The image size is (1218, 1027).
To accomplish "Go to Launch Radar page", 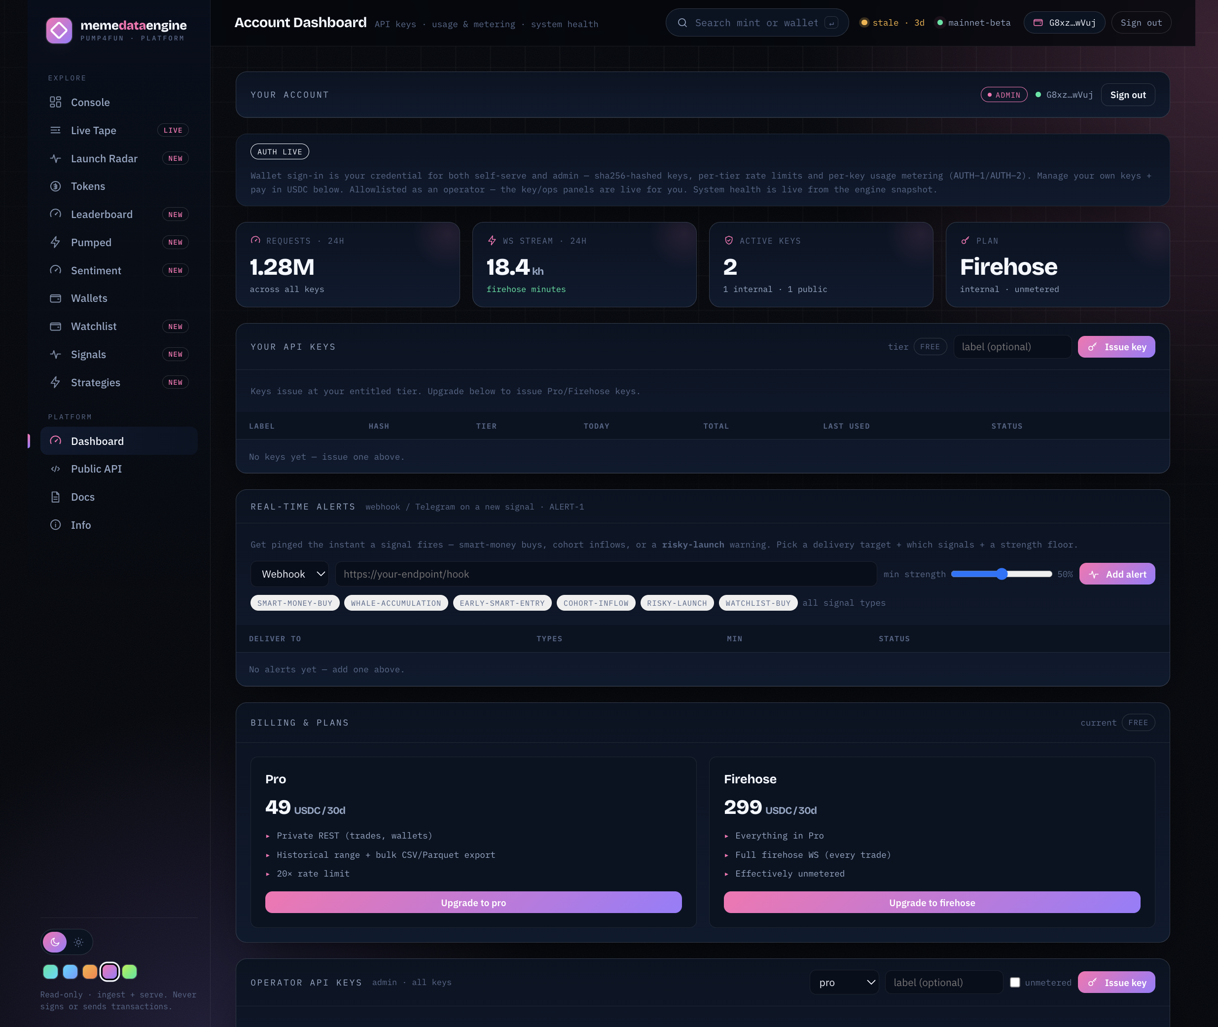I will click(119, 158).
